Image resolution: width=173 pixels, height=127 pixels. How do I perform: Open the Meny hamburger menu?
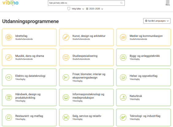[167, 3]
